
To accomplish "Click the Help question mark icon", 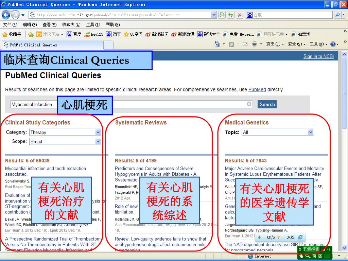I will pyautogui.click(x=333, y=44).
